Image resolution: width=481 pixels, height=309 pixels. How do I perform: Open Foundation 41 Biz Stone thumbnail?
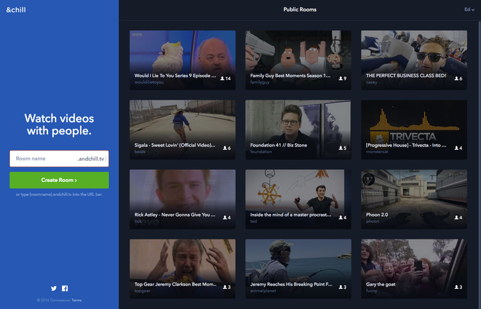click(298, 130)
